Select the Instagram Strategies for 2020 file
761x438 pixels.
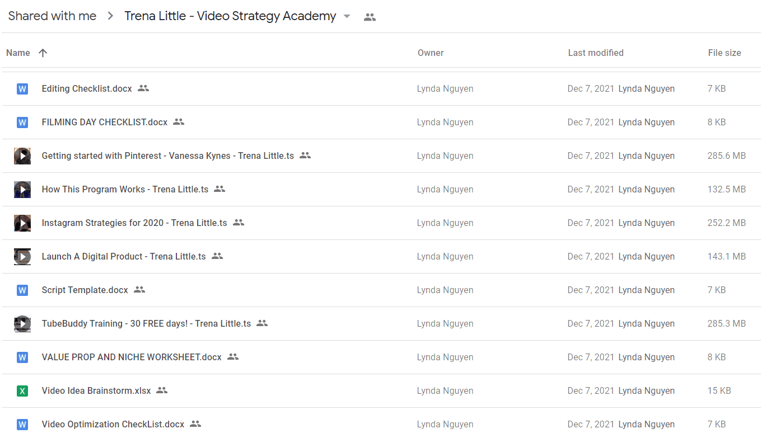(134, 223)
